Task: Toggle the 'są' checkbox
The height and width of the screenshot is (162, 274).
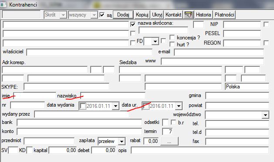Action: click(x=102, y=15)
